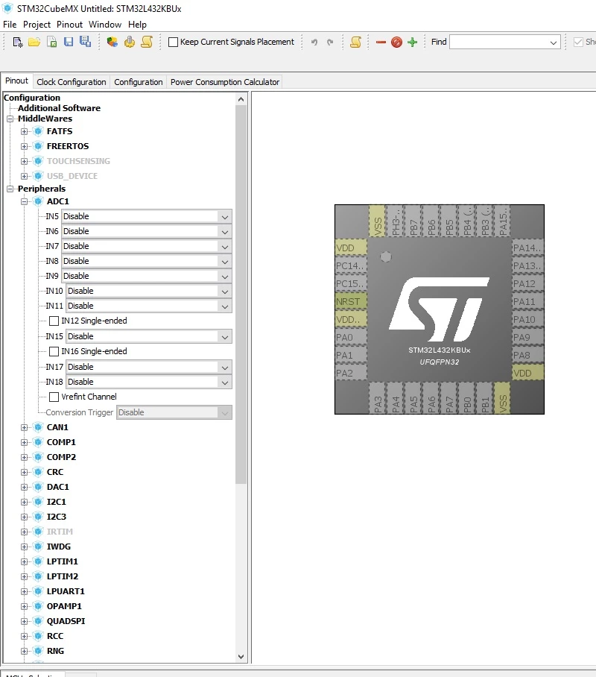Click the New Project toolbar icon

[18, 42]
